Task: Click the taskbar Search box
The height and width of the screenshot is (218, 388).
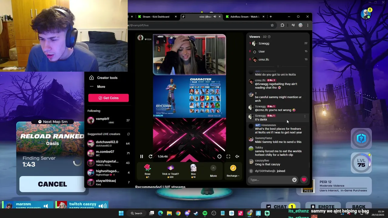Action: (x=136, y=213)
